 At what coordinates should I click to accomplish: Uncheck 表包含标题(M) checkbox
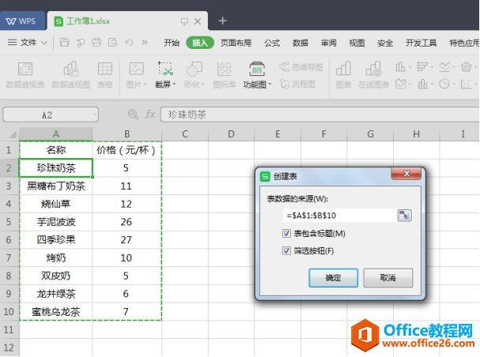point(286,234)
